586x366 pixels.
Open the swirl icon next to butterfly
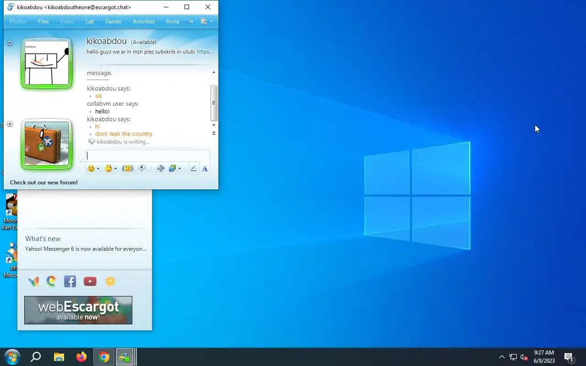pyautogui.click(x=51, y=281)
